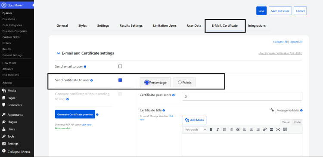Screen dimensions: 323x157
Task: Click Collapse All link
Action: click(280, 42)
